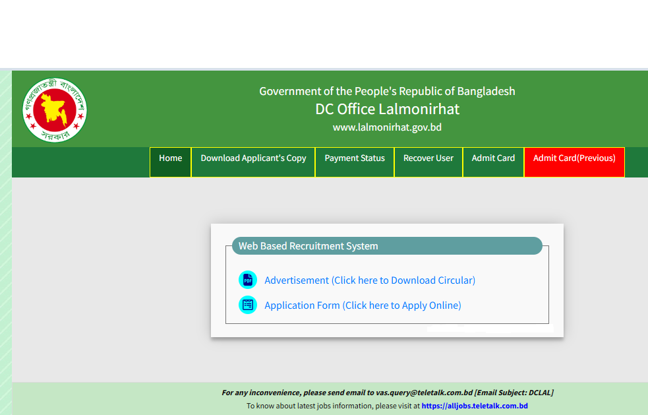Click the Government of Bangladesh heading text
Image resolution: width=648 pixels, height=415 pixels.
click(387, 91)
